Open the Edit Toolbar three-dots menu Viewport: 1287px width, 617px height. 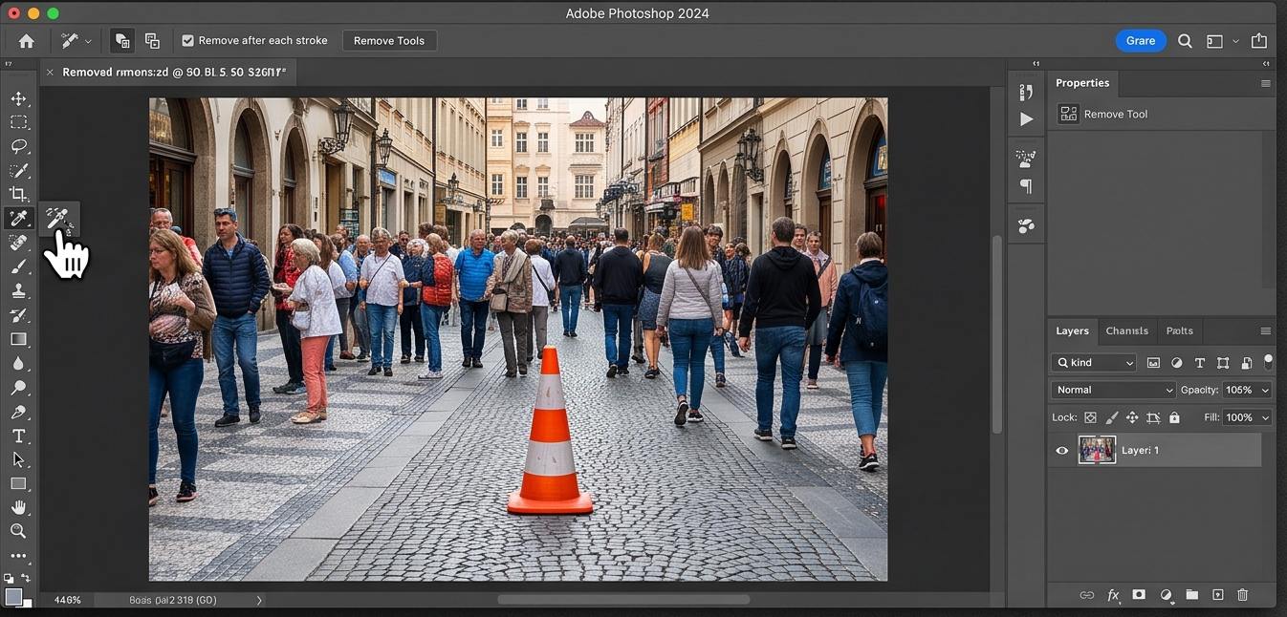click(x=18, y=556)
